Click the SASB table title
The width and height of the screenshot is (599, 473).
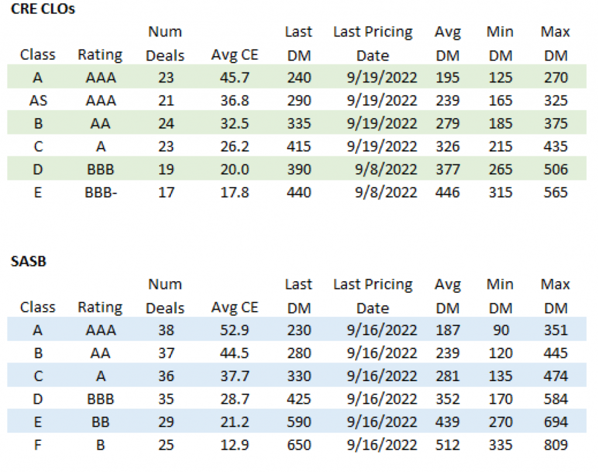(29, 262)
